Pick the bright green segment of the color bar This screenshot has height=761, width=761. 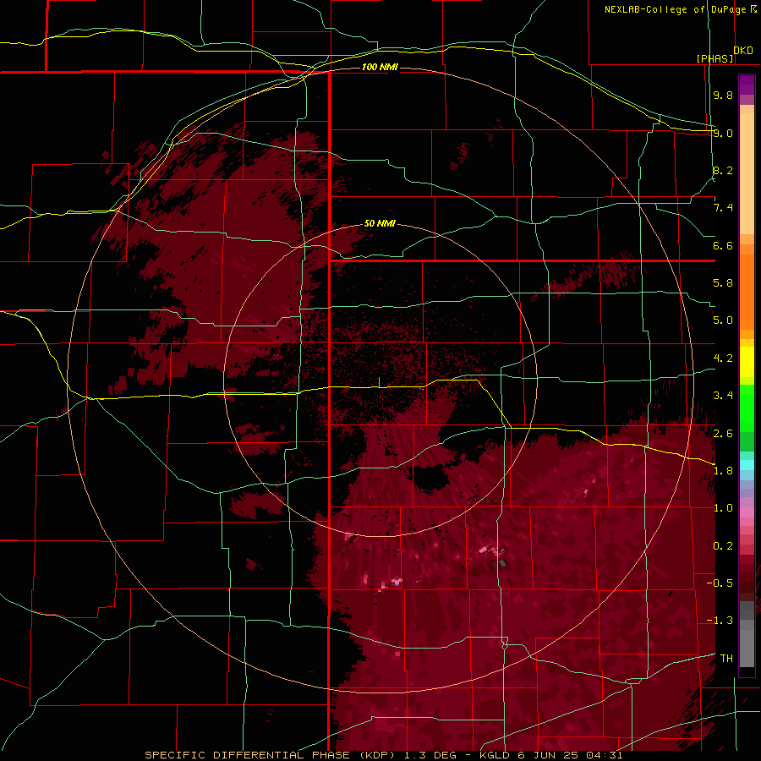tap(747, 408)
